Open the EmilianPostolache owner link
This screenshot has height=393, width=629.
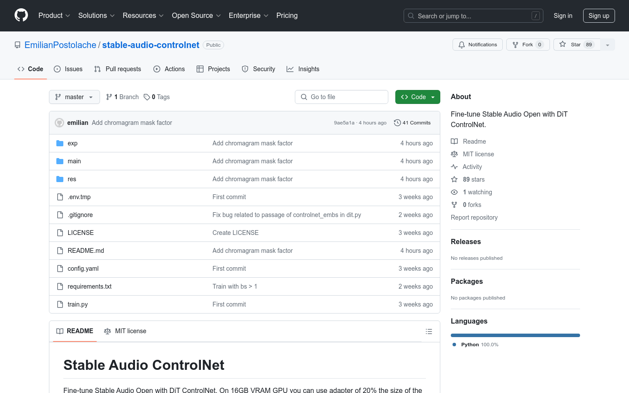tap(60, 45)
